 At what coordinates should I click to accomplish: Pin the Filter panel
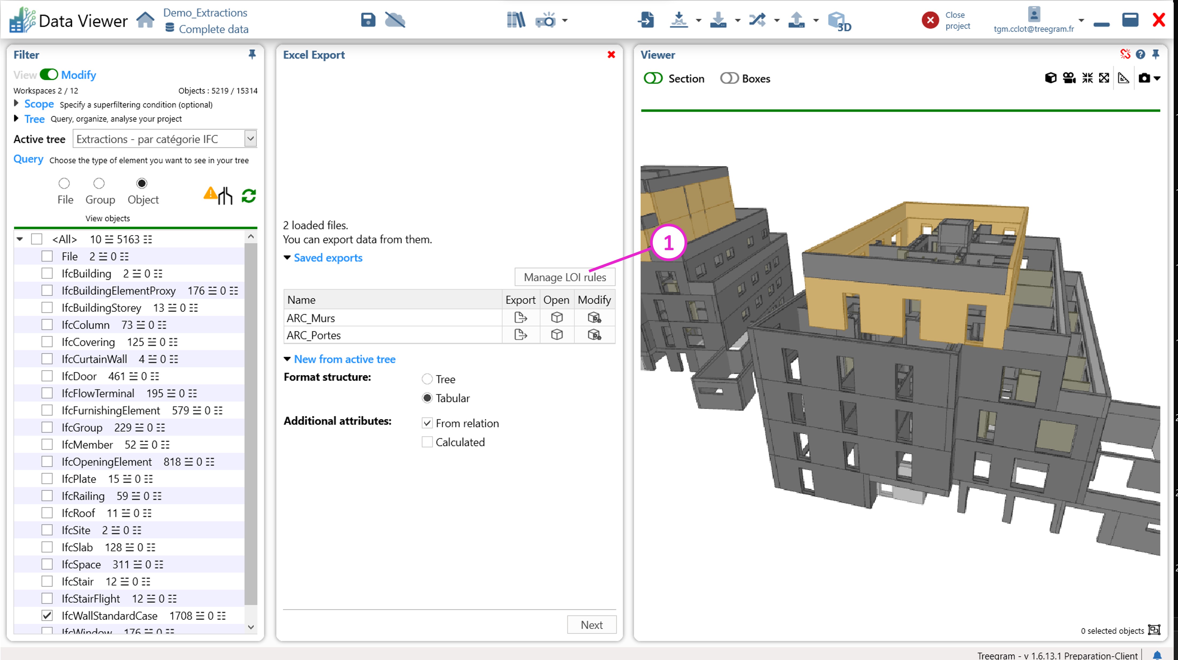(252, 54)
